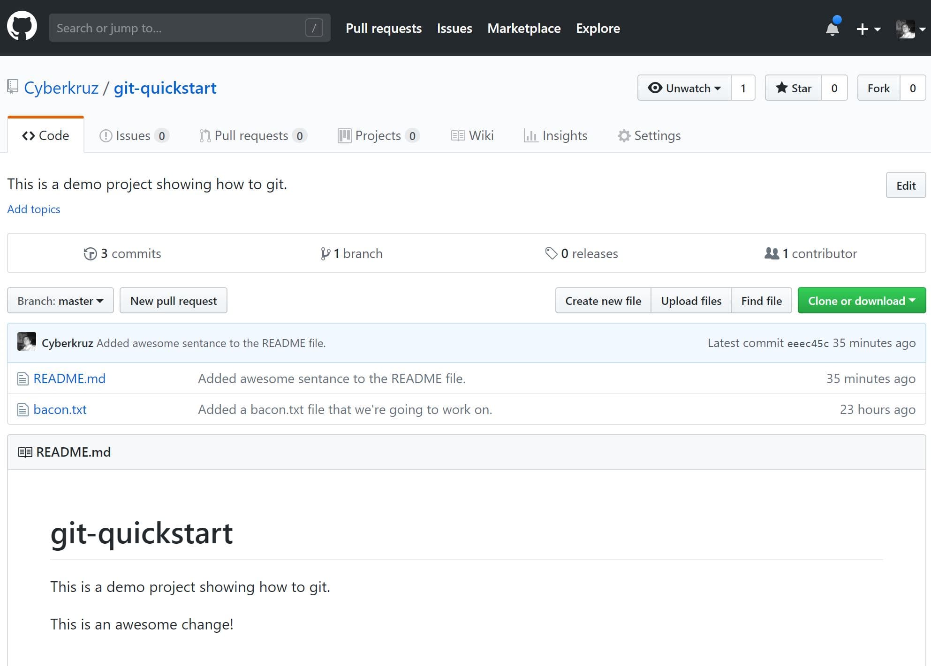Expand the Unwatch dropdown
The width and height of the screenshot is (931, 666).
tap(684, 88)
